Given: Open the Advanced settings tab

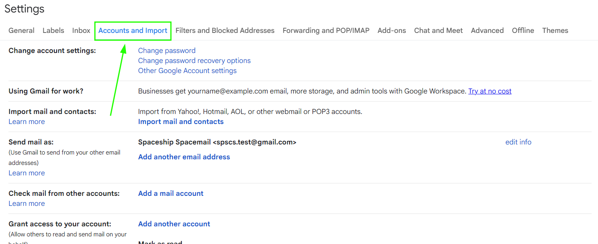Looking at the screenshot, I should [487, 31].
